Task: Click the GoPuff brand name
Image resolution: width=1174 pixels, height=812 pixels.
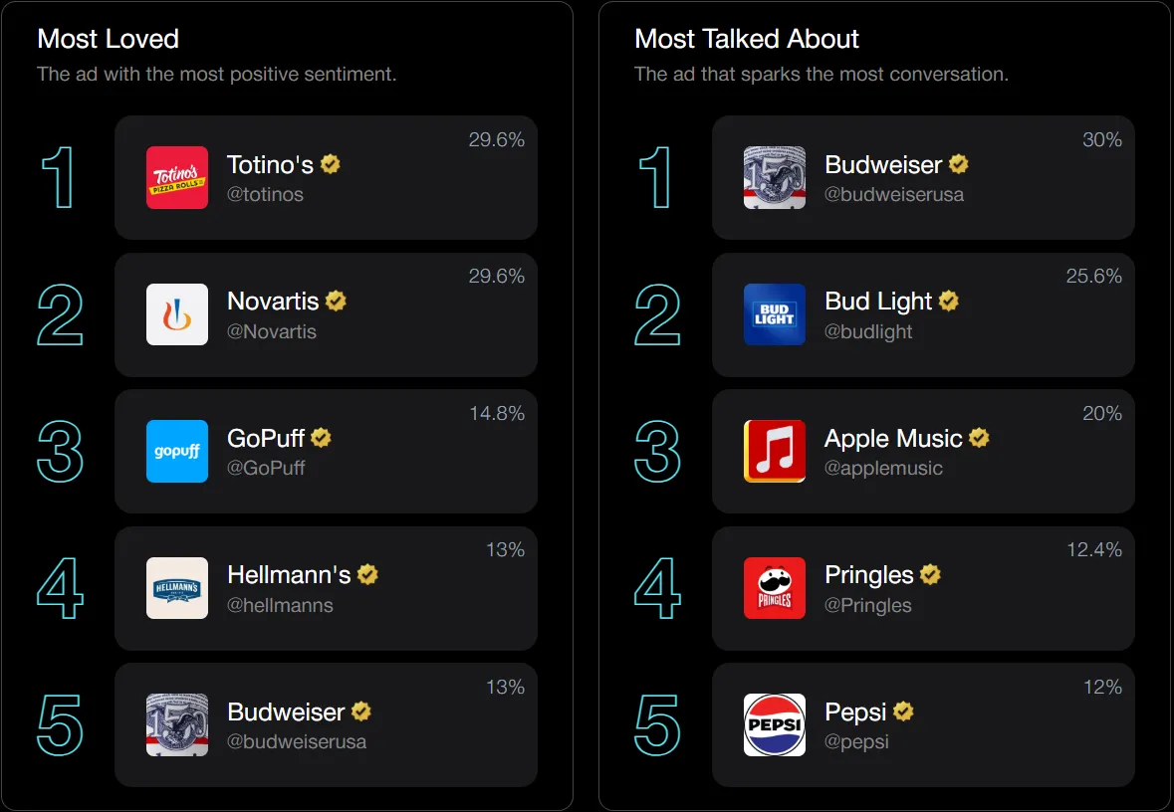Action: [x=266, y=439]
